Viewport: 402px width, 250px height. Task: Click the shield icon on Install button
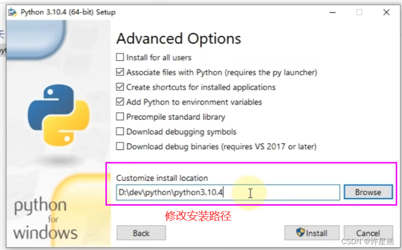click(300, 233)
